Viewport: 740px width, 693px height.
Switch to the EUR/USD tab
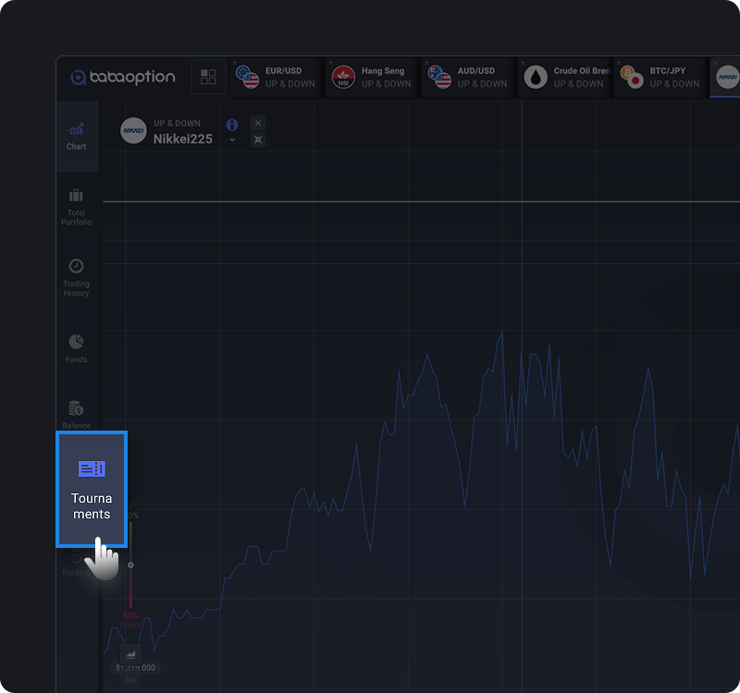(277, 78)
